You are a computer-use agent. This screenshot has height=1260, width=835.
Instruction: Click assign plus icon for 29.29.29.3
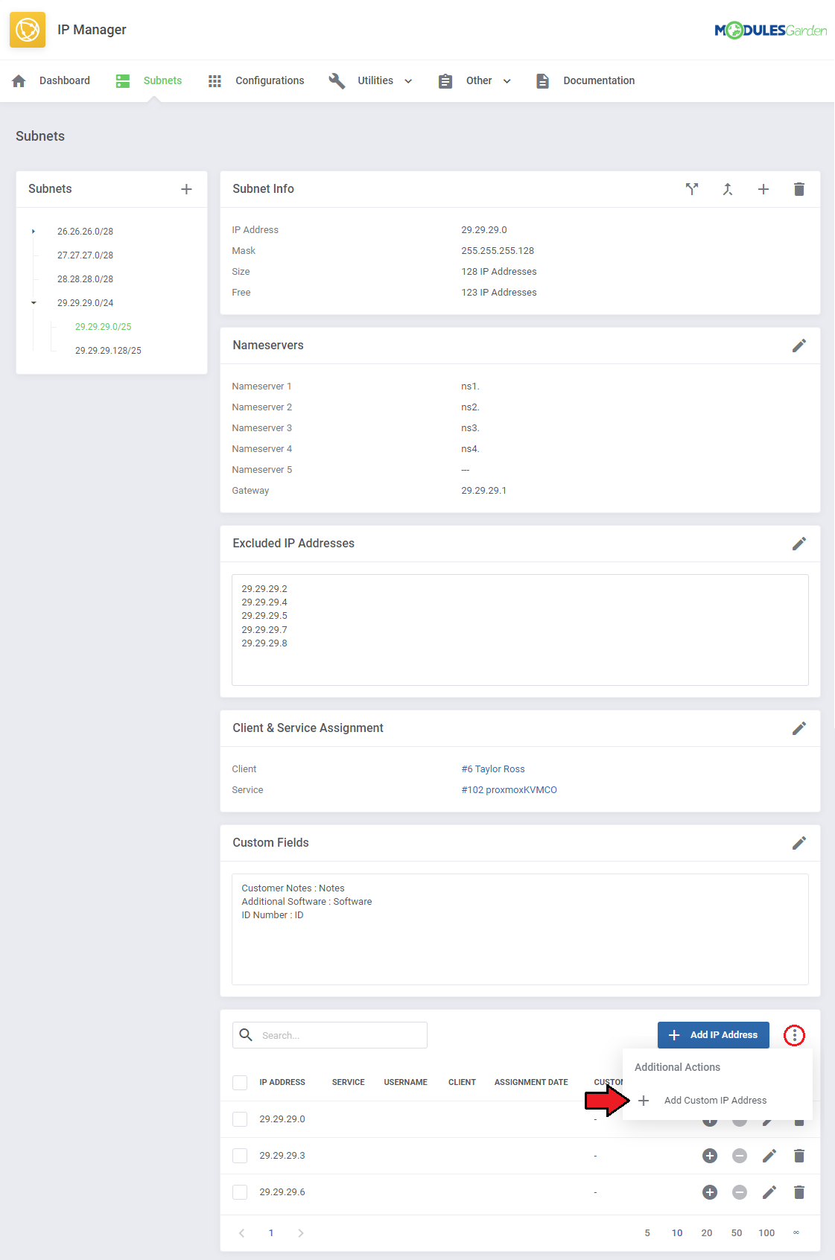click(710, 1156)
